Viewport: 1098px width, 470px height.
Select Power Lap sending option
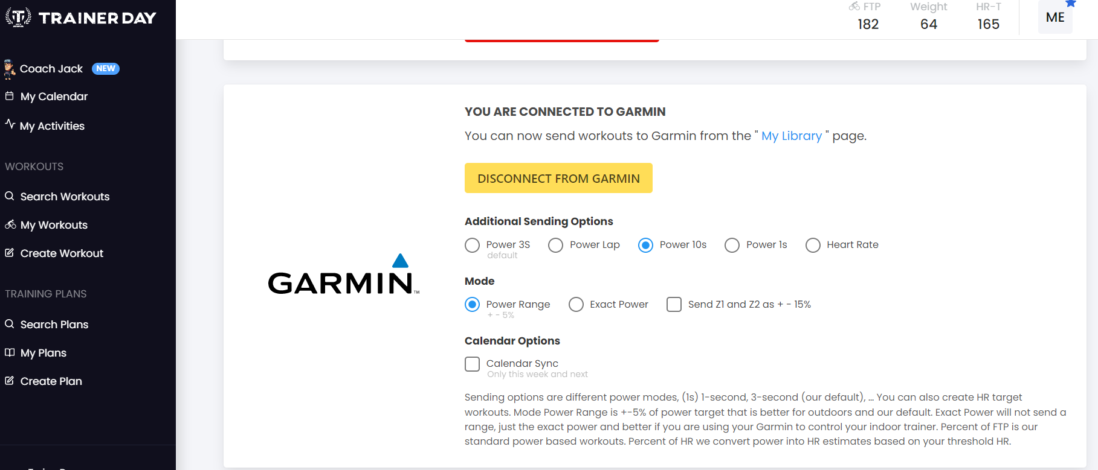coord(555,245)
